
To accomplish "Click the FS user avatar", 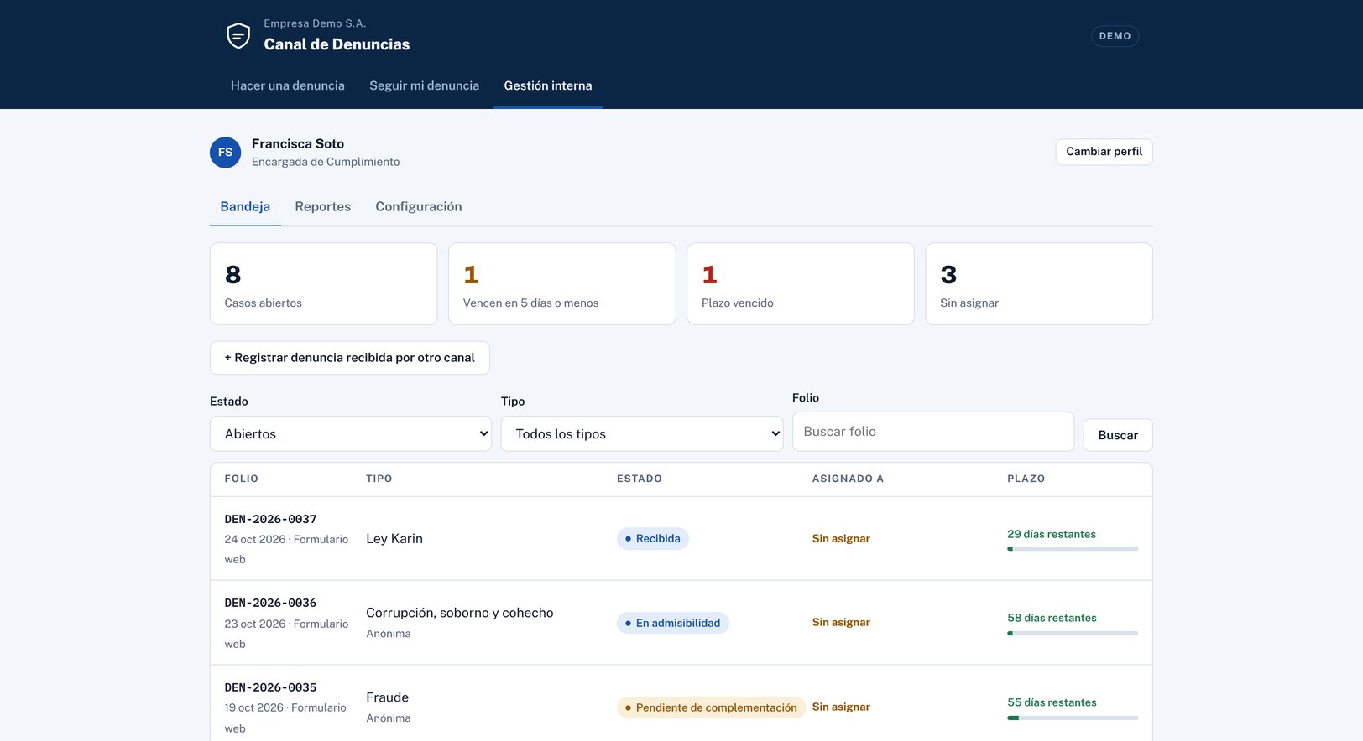I will click(x=225, y=153).
